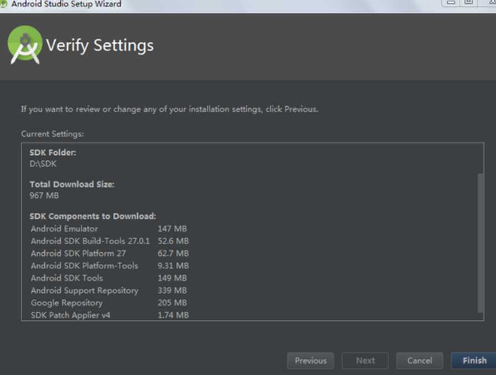
Task: Select the 'Android SDK Platform 27' row
Action: (110, 253)
